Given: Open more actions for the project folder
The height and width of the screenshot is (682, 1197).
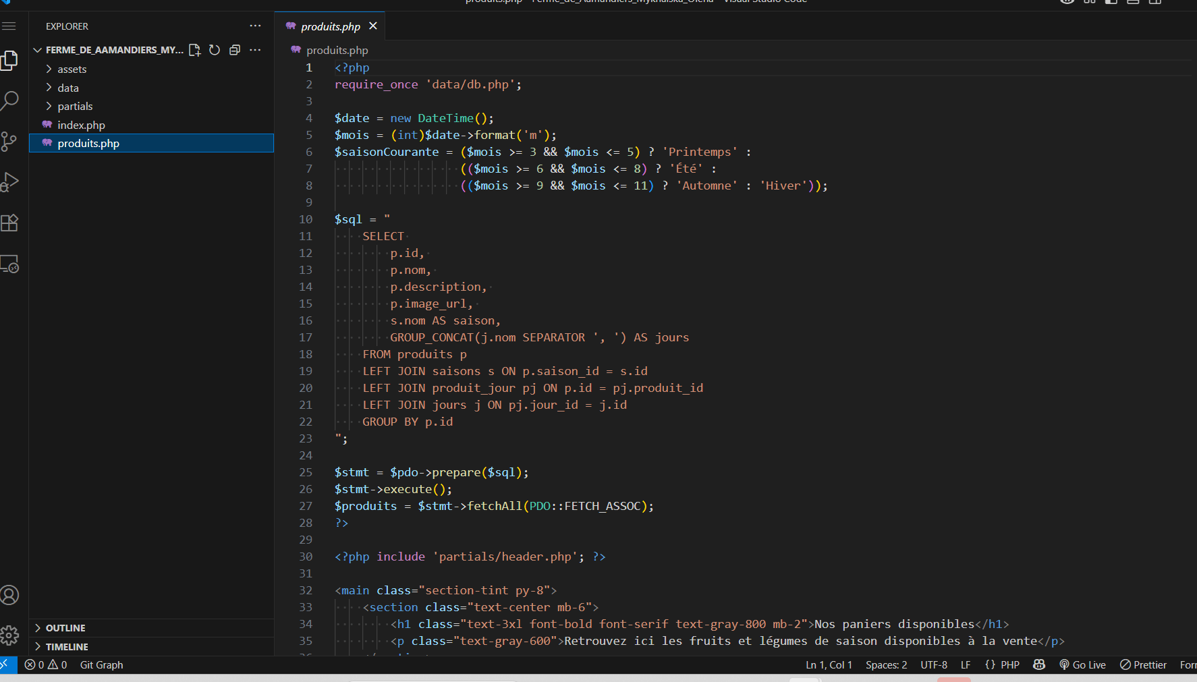Looking at the screenshot, I should tap(255, 50).
